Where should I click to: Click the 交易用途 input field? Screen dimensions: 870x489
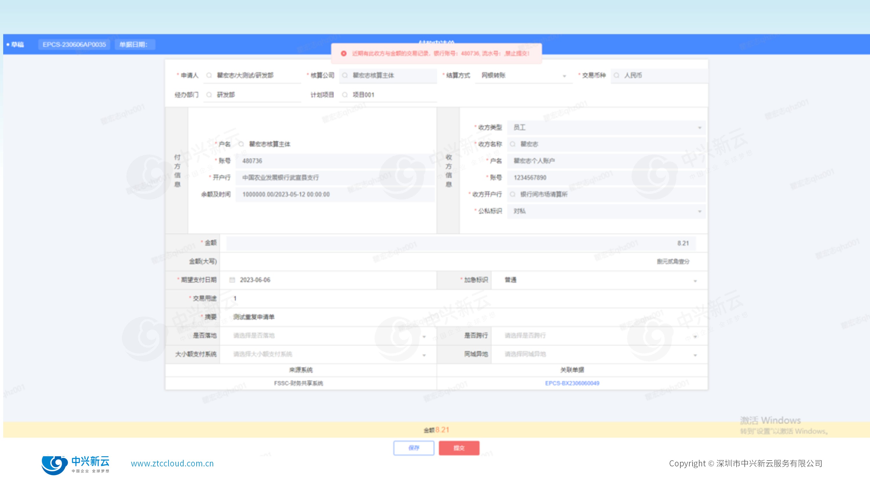point(463,299)
